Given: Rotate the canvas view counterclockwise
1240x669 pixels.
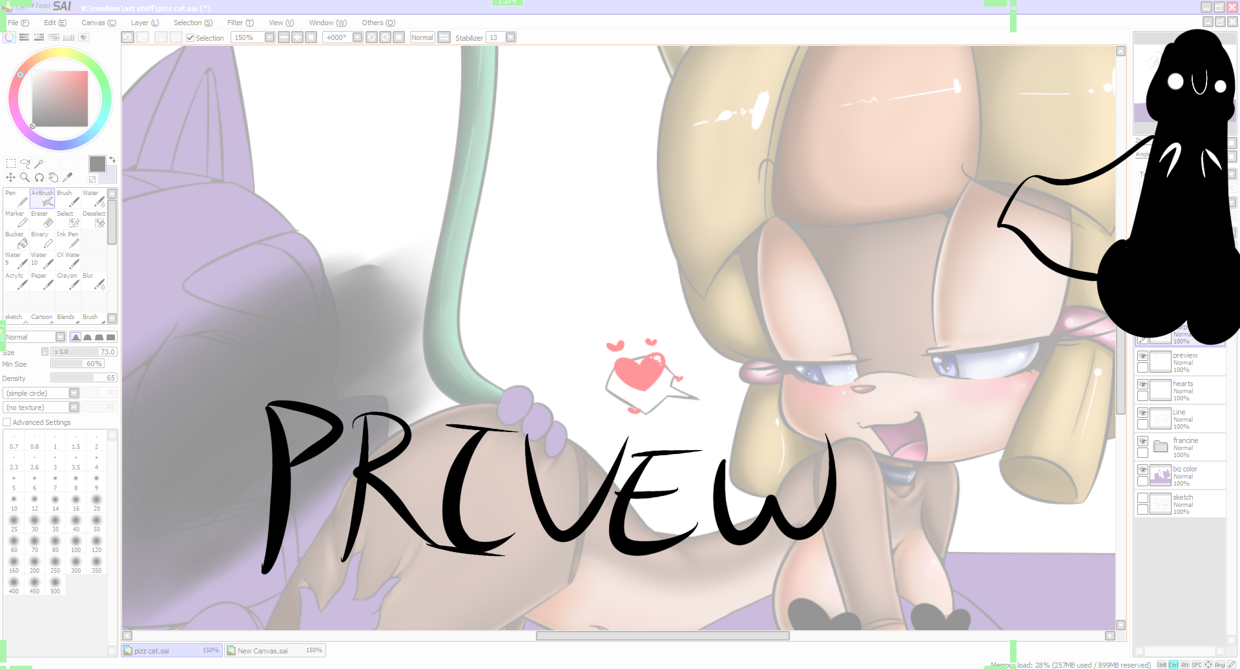Looking at the screenshot, I should click(x=371, y=37).
